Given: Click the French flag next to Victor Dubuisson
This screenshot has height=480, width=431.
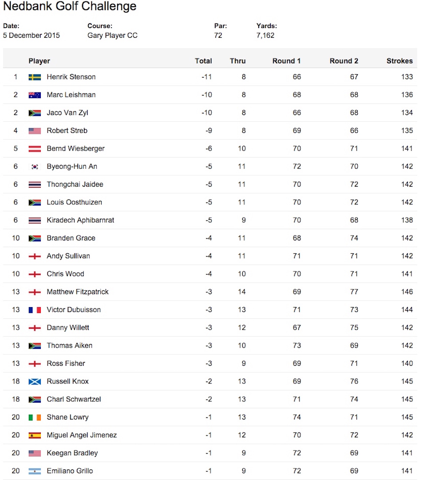Looking at the screenshot, I should point(35,310).
